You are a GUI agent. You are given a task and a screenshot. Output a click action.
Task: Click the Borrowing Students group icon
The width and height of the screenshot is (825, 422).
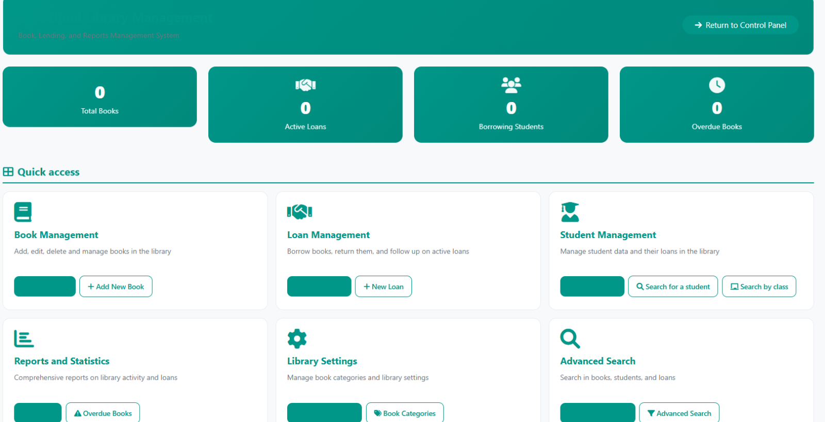(511, 85)
